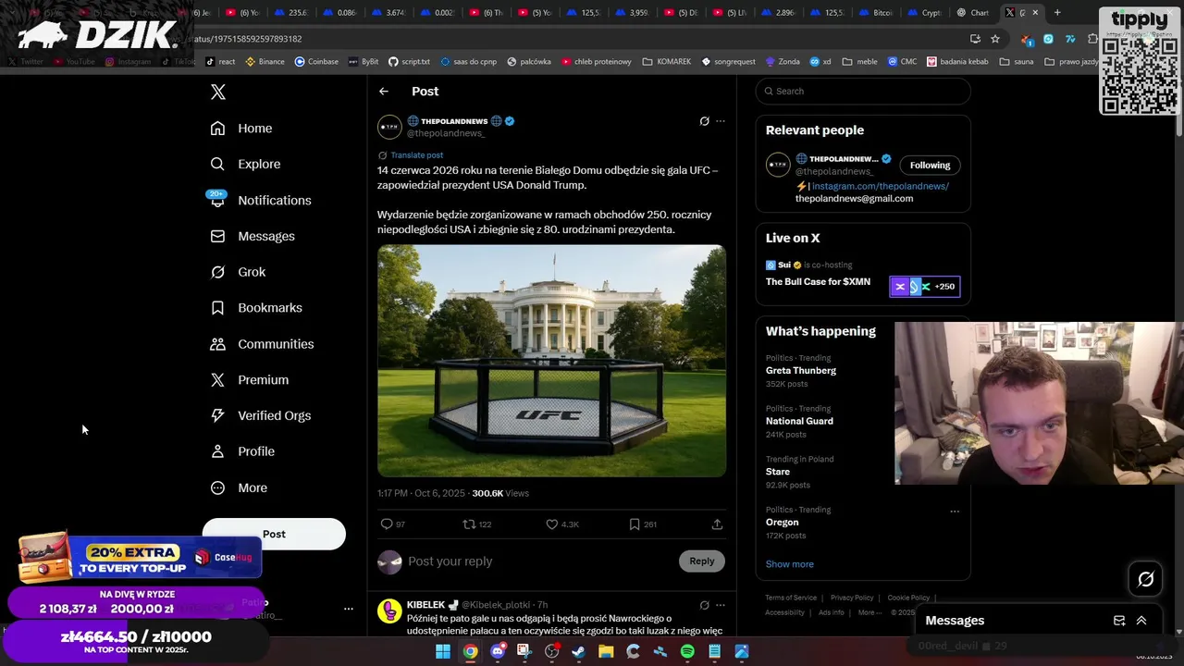Click the white Post button

click(274, 534)
